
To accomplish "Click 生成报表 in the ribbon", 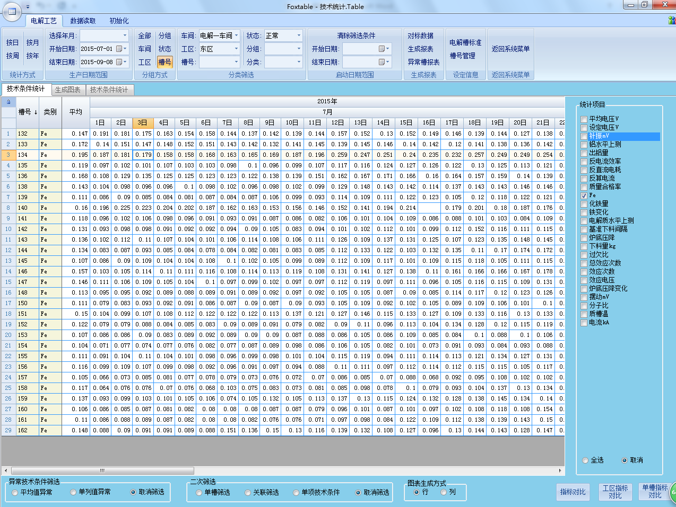I will tap(420, 49).
